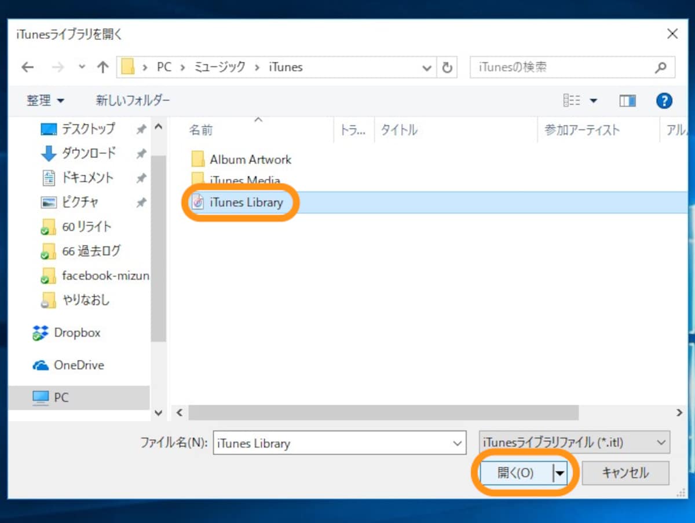
Task: Open the help question mark icon
Action: point(664,101)
